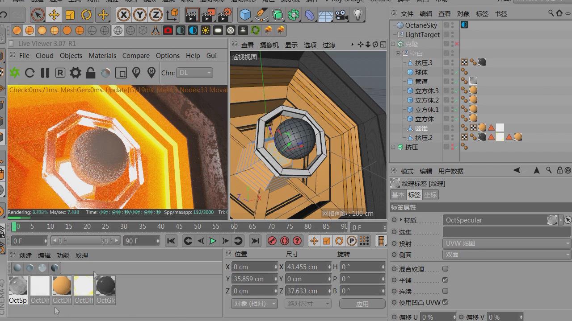572x321 pixels.
Task: Select the material picker M pin icon
Action: [x=151, y=73]
